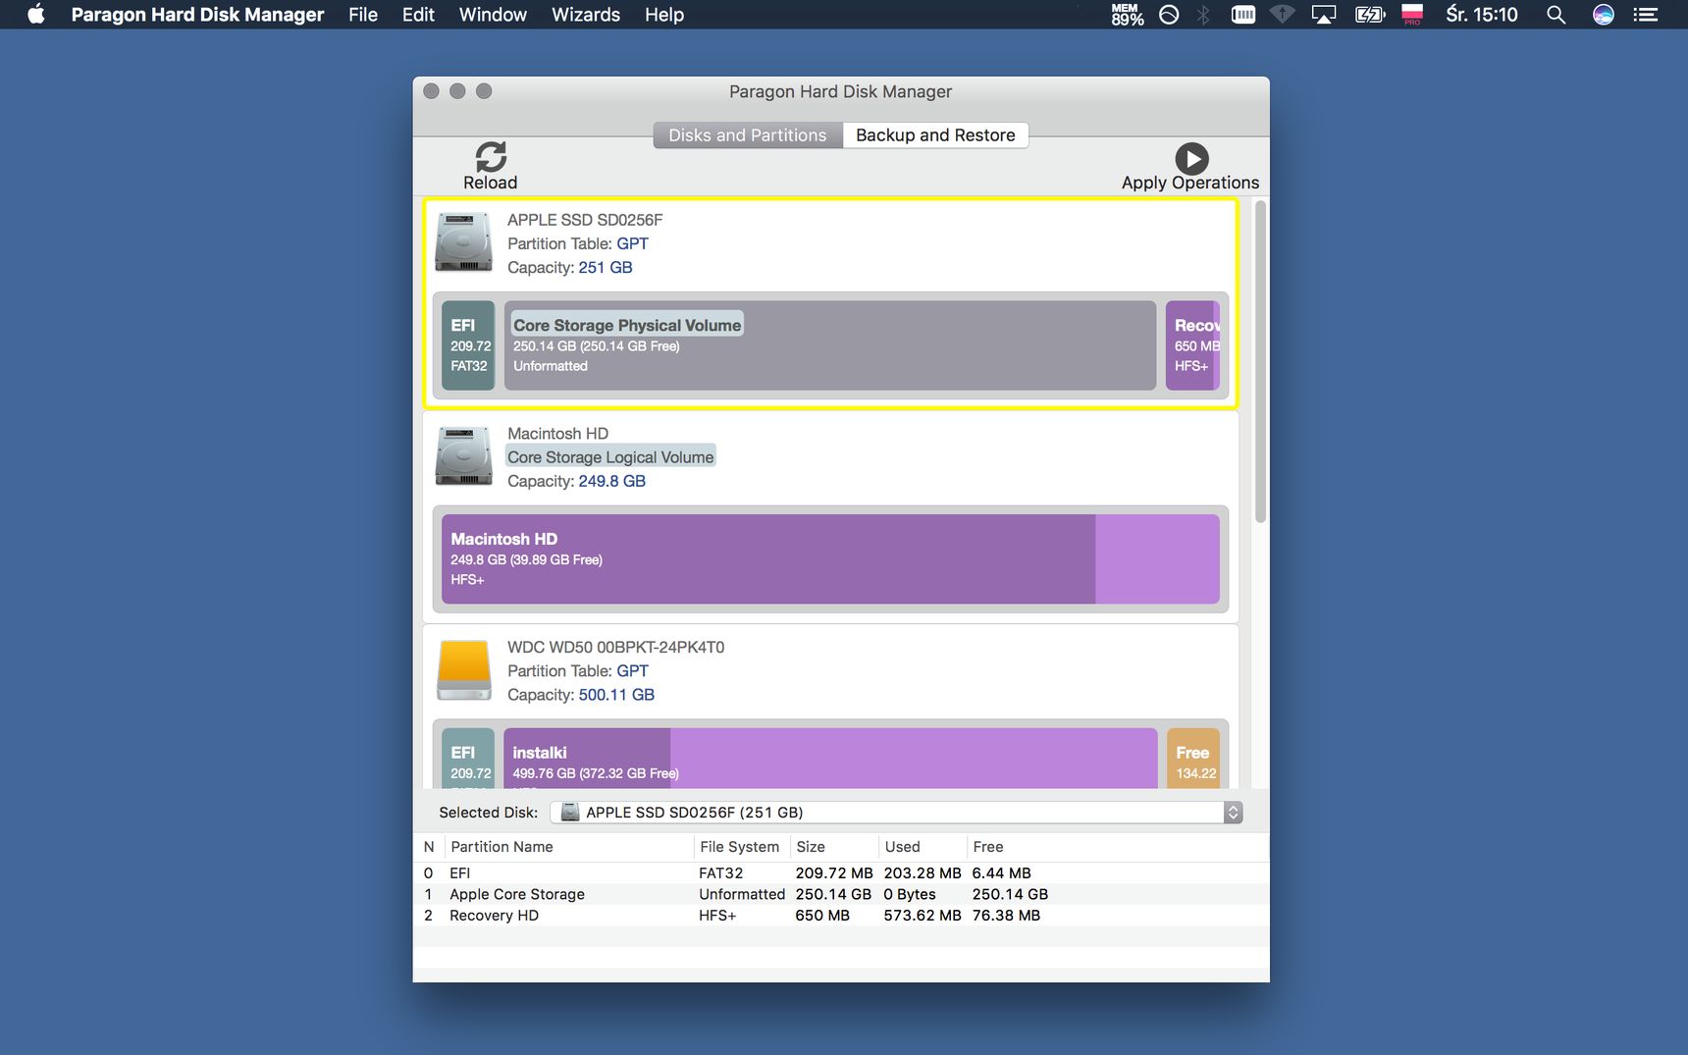1688x1055 pixels.
Task: Select the Apple Core Storage table row
Action: tap(841, 894)
